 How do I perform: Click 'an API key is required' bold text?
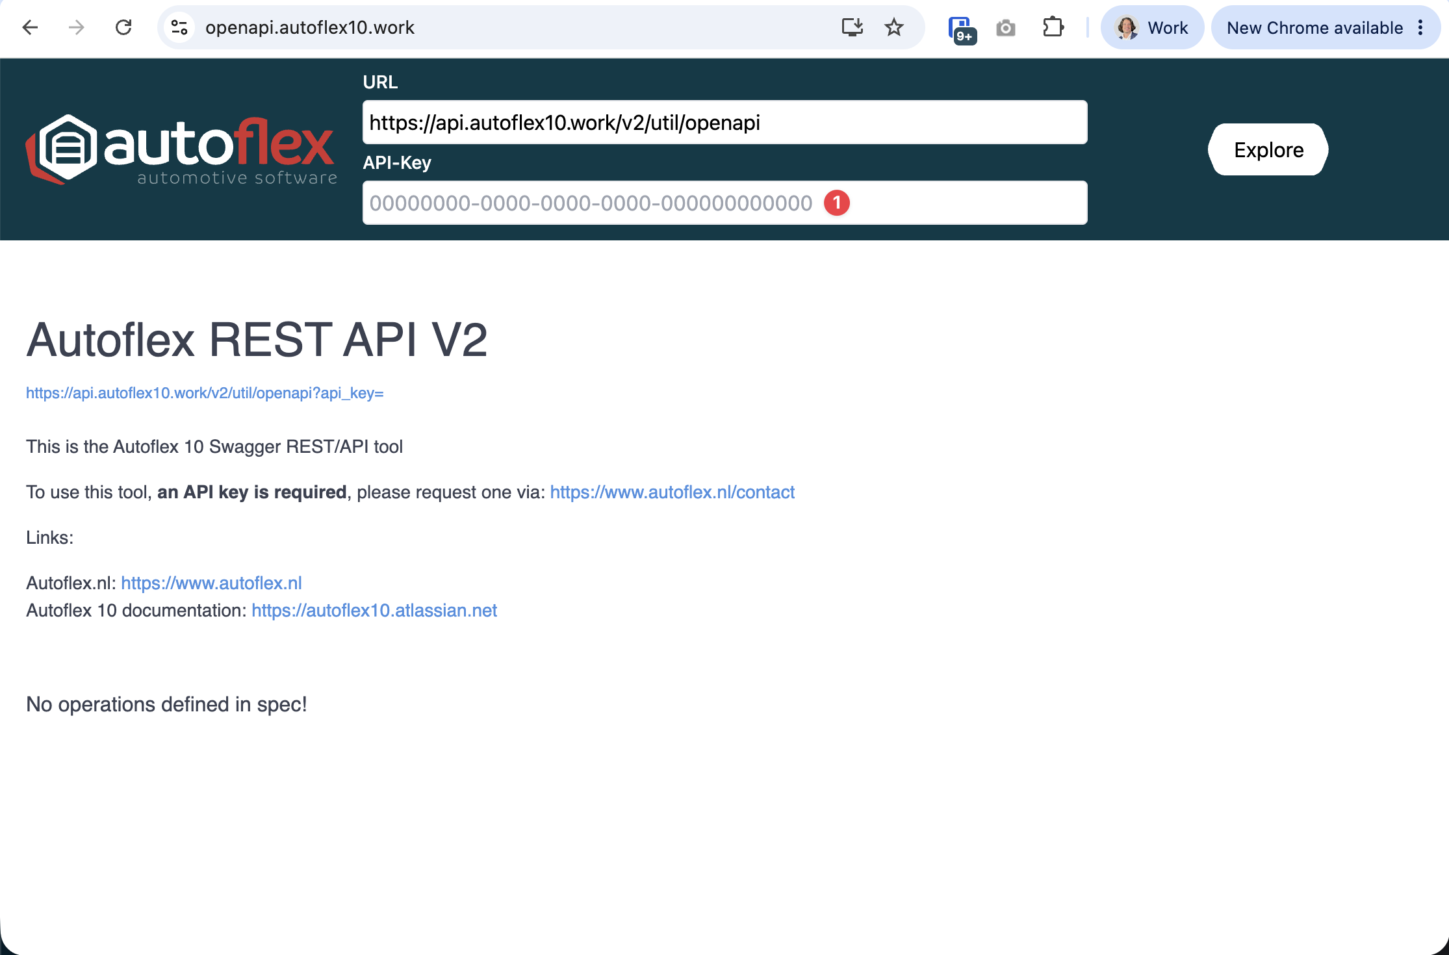[251, 492]
